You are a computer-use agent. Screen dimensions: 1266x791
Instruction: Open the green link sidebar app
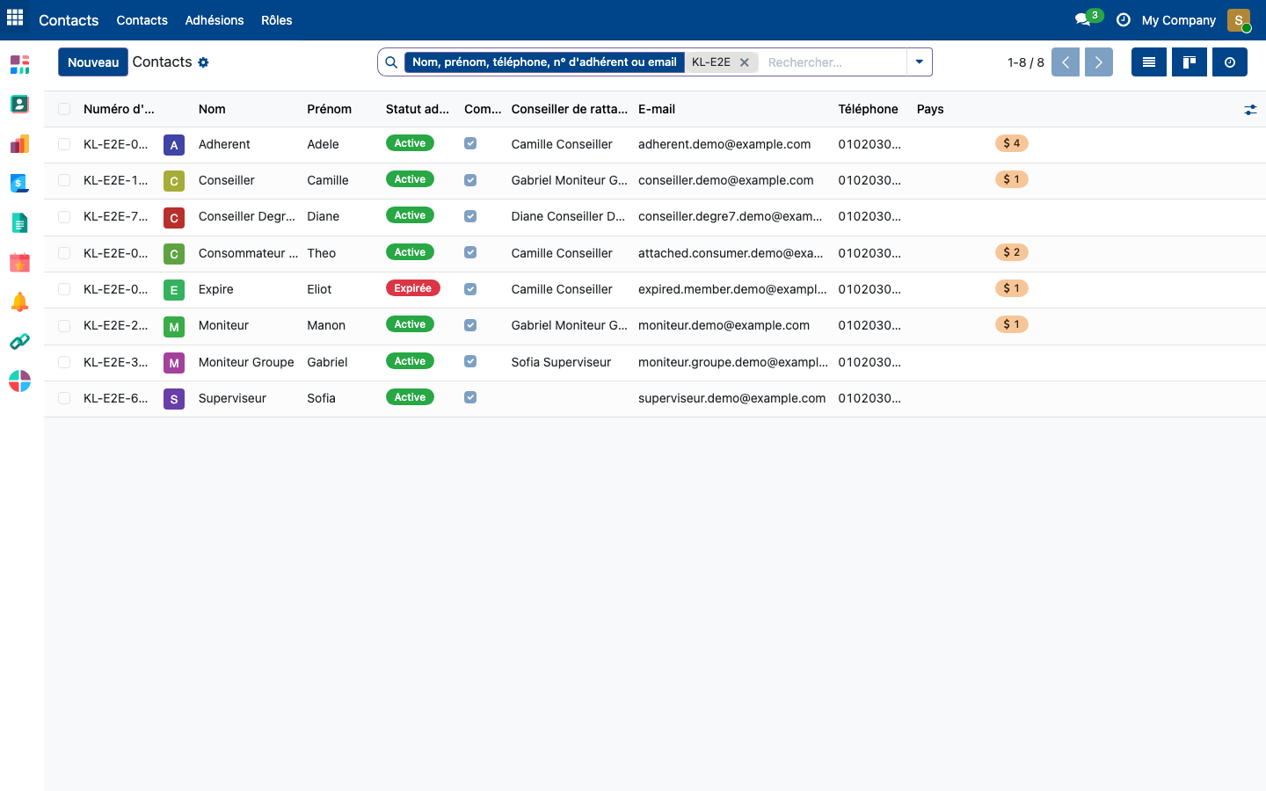pos(19,342)
